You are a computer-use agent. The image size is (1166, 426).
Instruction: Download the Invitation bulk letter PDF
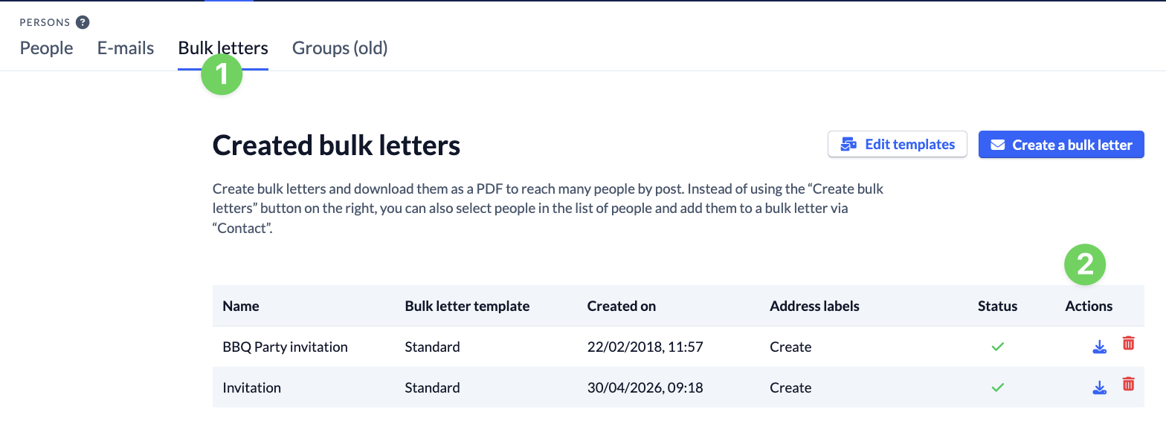click(x=1099, y=387)
